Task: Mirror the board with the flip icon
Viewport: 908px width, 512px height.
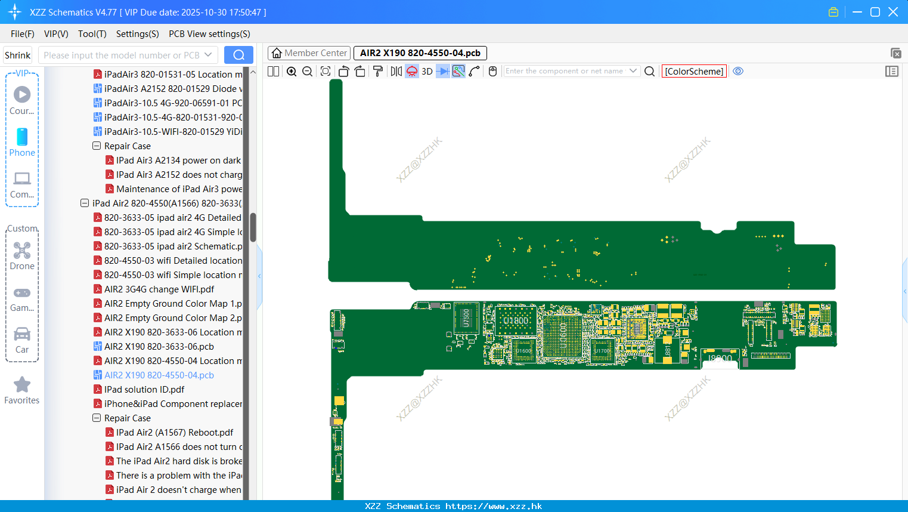Action: (x=396, y=71)
